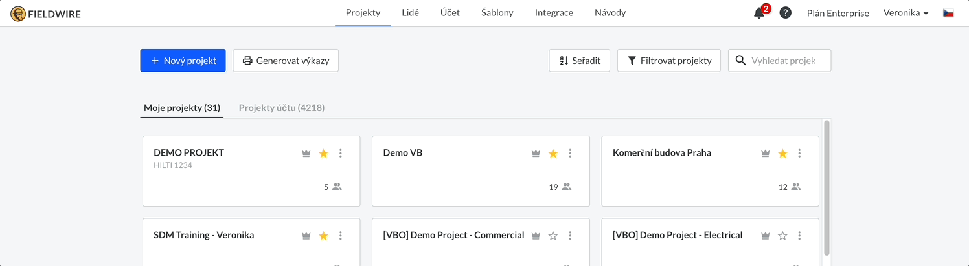Image resolution: width=969 pixels, height=266 pixels.
Task: Unstar the DEMO PROJEKT card
Action: [x=323, y=153]
